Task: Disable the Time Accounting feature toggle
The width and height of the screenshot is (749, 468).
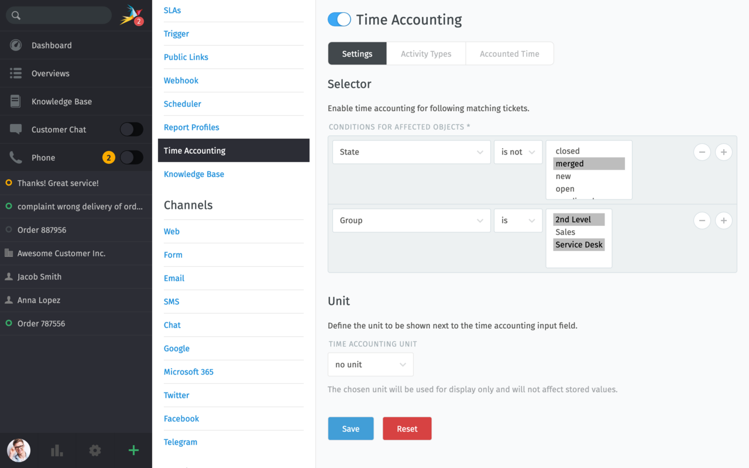Action: [339, 19]
